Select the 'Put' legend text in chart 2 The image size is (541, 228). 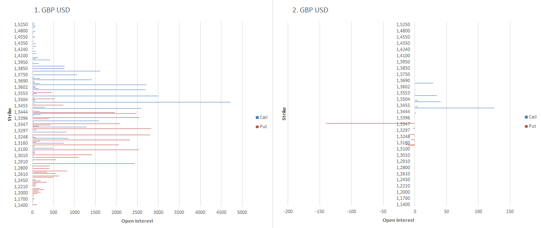(x=532, y=126)
